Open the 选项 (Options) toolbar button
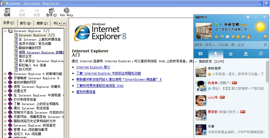Viewport: 270px width, 138px height. (x=52, y=12)
